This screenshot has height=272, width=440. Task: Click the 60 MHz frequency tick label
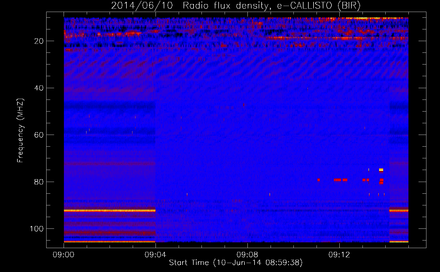[39, 135]
